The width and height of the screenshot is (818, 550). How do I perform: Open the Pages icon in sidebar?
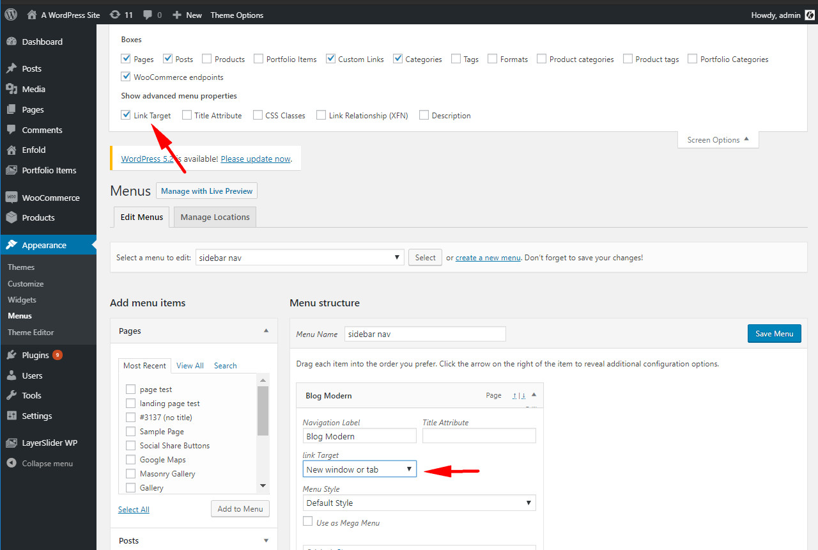click(12, 109)
